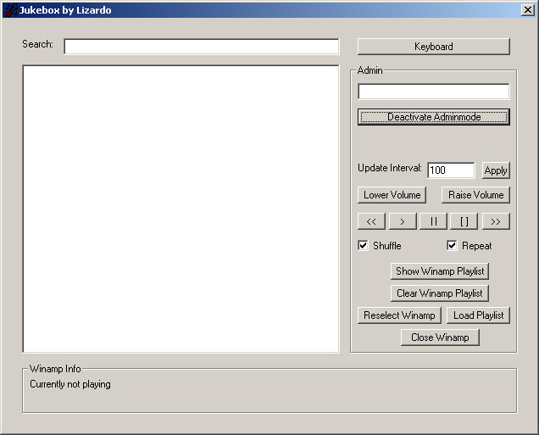Click the Jukebox title bar icon

pos(11,10)
